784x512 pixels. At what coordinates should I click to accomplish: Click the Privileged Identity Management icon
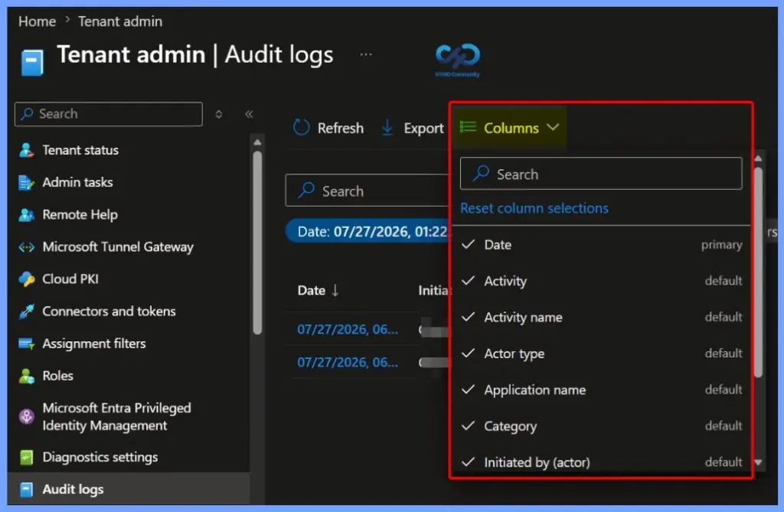pyautogui.click(x=26, y=416)
